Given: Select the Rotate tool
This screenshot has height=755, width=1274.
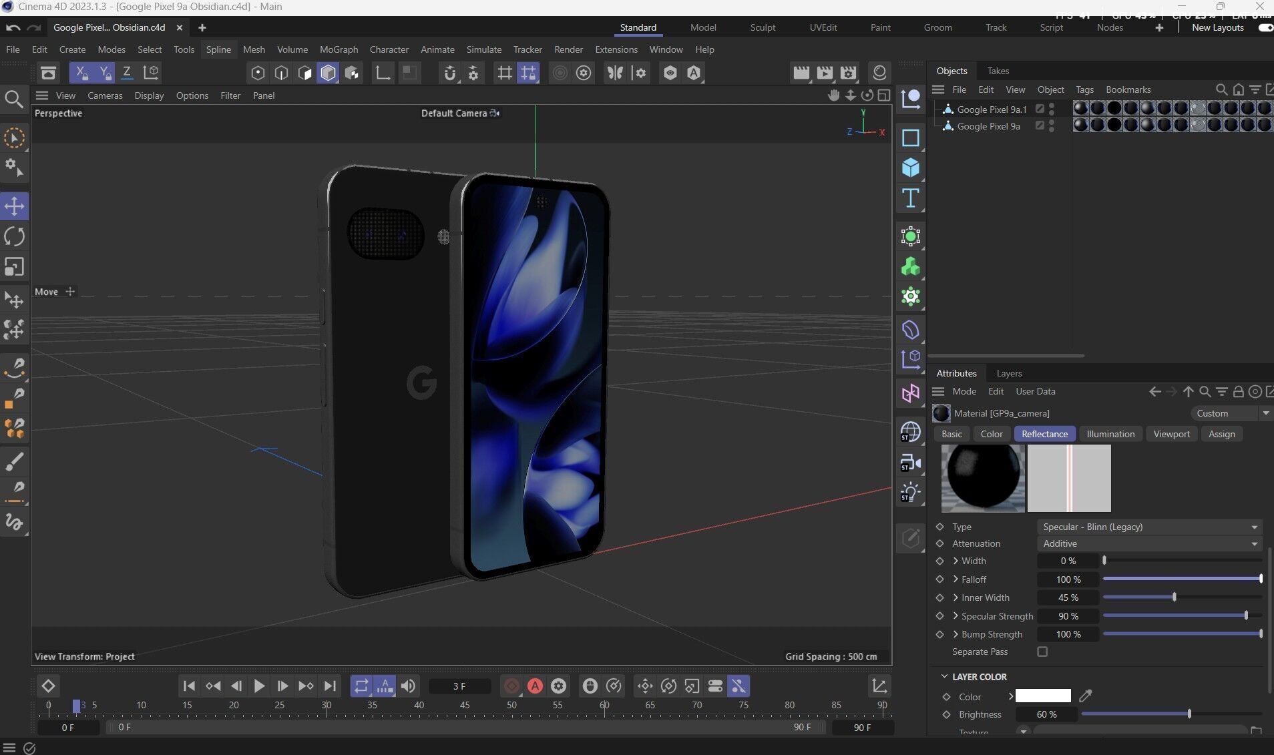Looking at the screenshot, I should tap(14, 236).
